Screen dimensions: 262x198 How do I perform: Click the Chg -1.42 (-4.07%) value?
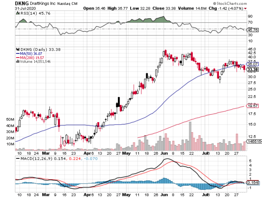tap(226, 8)
